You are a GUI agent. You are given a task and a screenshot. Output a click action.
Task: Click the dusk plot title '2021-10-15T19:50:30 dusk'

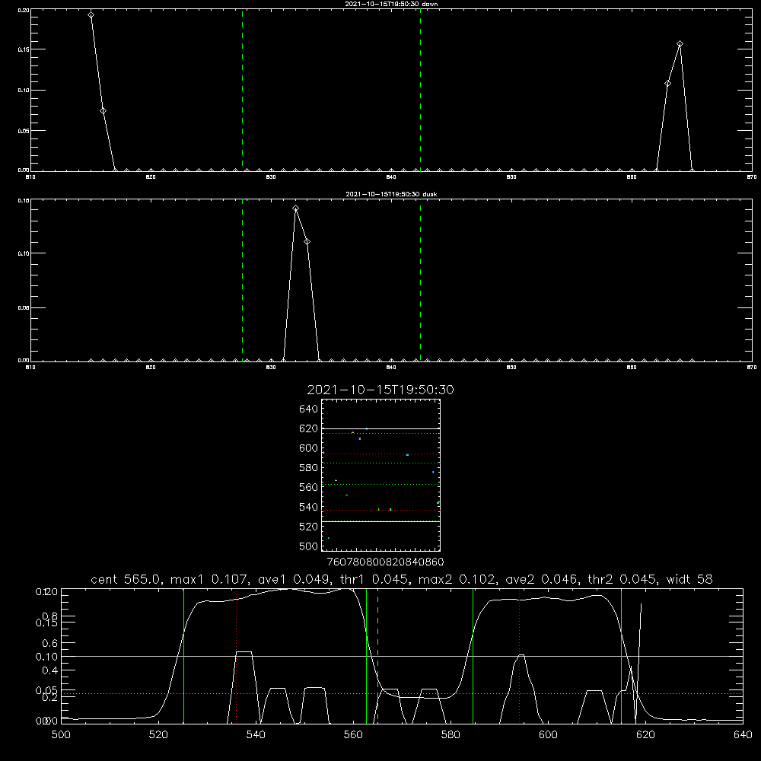coord(391,194)
